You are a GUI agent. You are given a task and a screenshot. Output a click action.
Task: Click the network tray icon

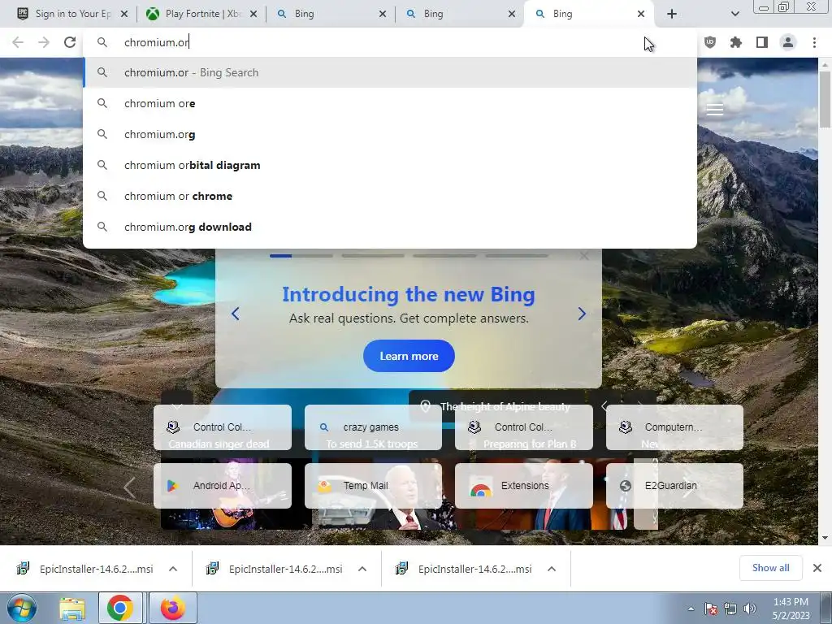730,609
